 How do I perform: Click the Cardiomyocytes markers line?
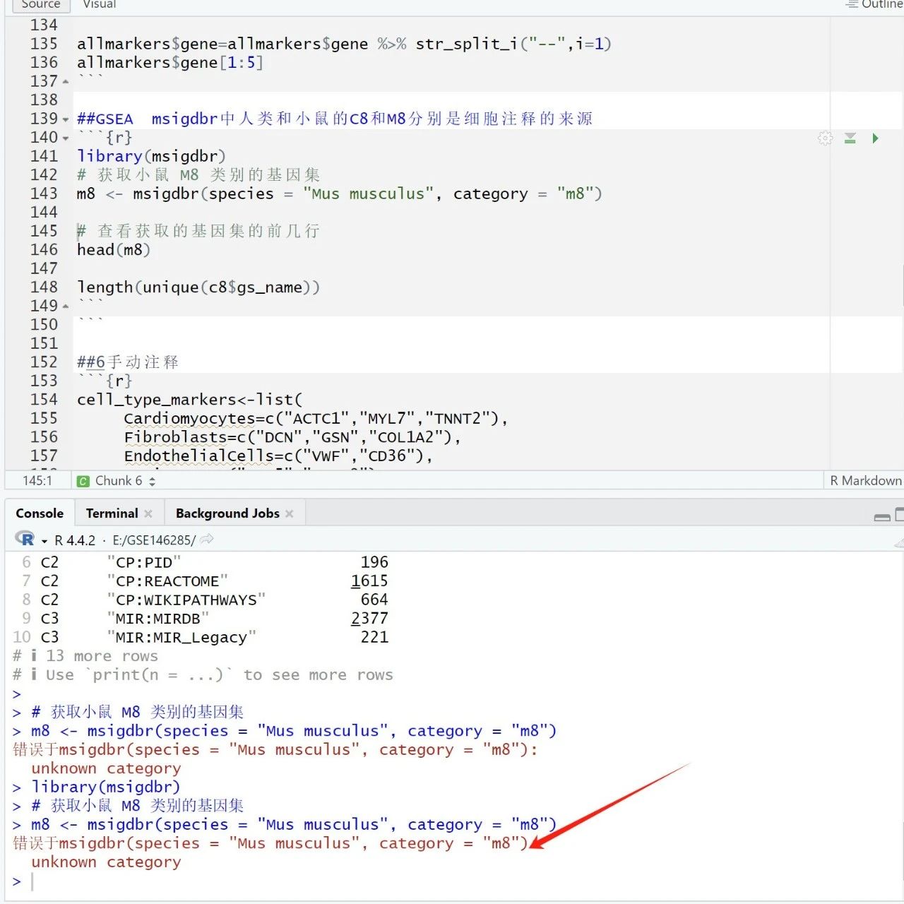point(316,419)
